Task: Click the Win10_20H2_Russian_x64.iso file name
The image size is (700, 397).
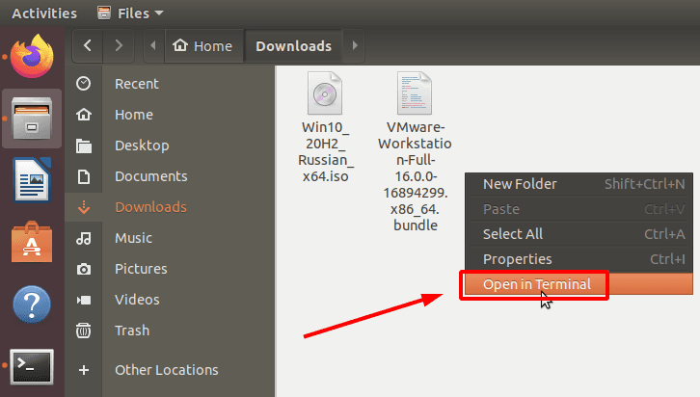Action: point(326,151)
